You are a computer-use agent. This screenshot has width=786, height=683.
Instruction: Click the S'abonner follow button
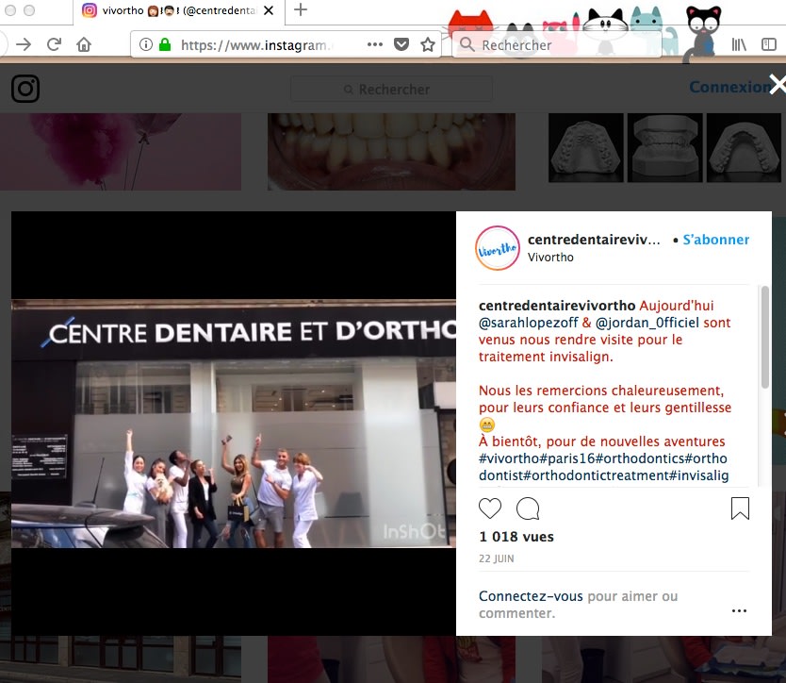tap(716, 240)
